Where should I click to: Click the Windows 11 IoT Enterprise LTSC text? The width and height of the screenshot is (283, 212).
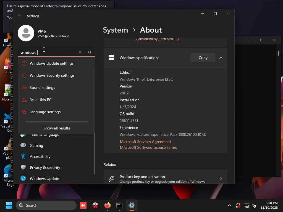(146, 79)
